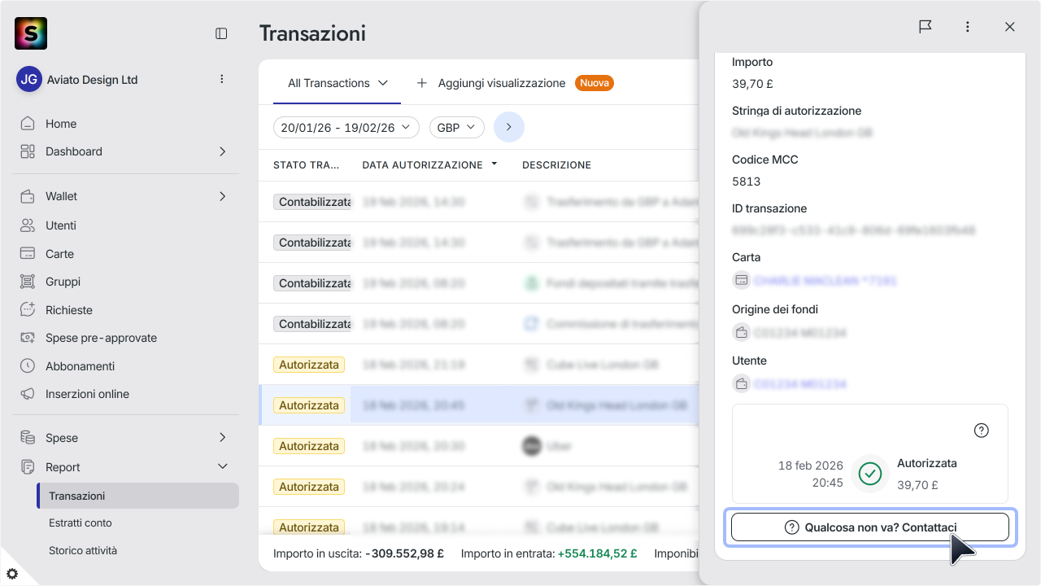
Task: Click the help question mark in status card
Action: click(982, 431)
